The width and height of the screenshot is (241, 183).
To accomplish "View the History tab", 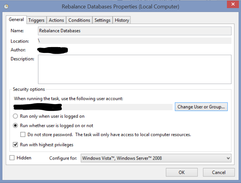I will (122, 20).
